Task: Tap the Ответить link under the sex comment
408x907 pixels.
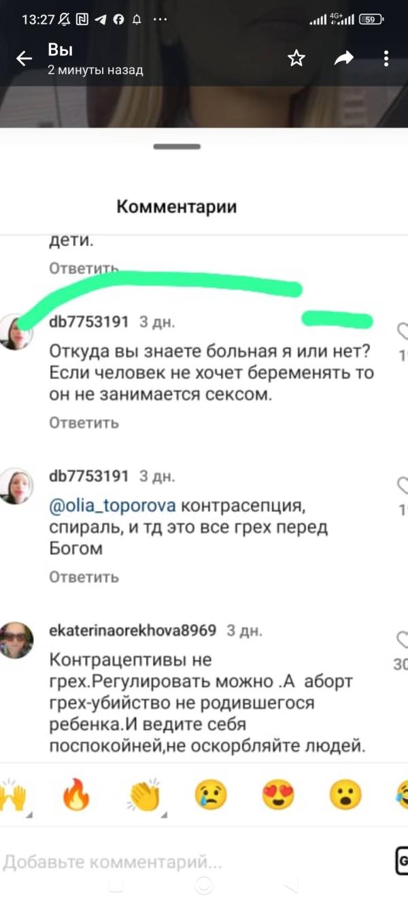Action: pyautogui.click(x=84, y=423)
